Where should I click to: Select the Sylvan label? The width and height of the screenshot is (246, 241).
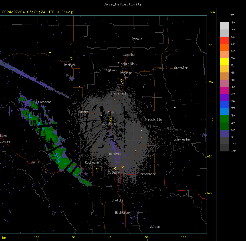[x=111, y=70]
